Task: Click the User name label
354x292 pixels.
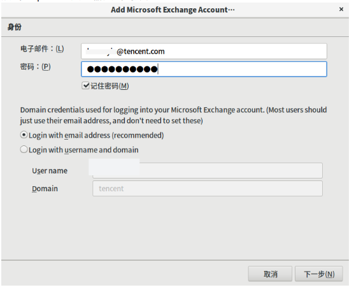Action: click(x=50, y=171)
